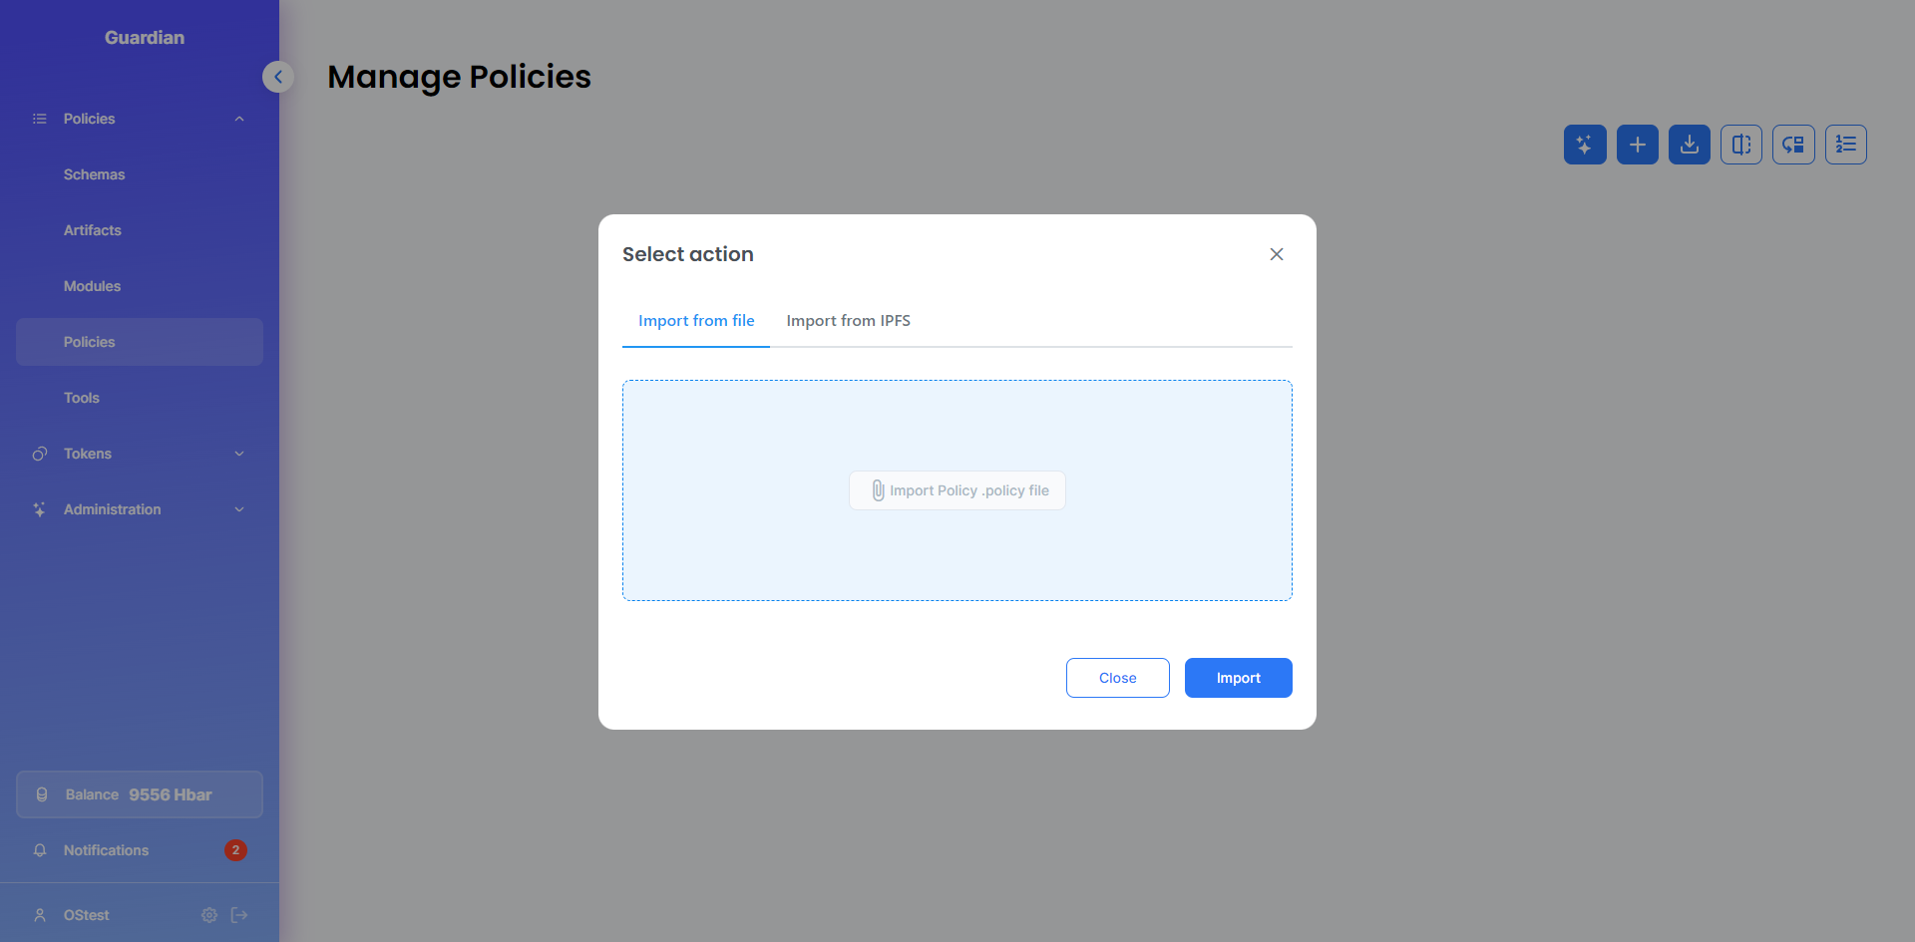Image resolution: width=1915 pixels, height=942 pixels.
Task: Collapse the sidebar with the arrow button
Action: point(278,77)
